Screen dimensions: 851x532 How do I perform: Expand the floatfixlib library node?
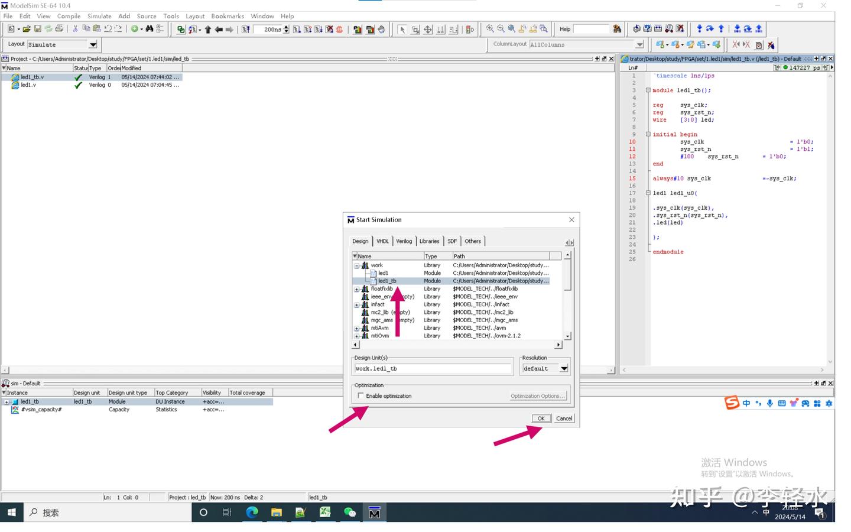tap(357, 289)
